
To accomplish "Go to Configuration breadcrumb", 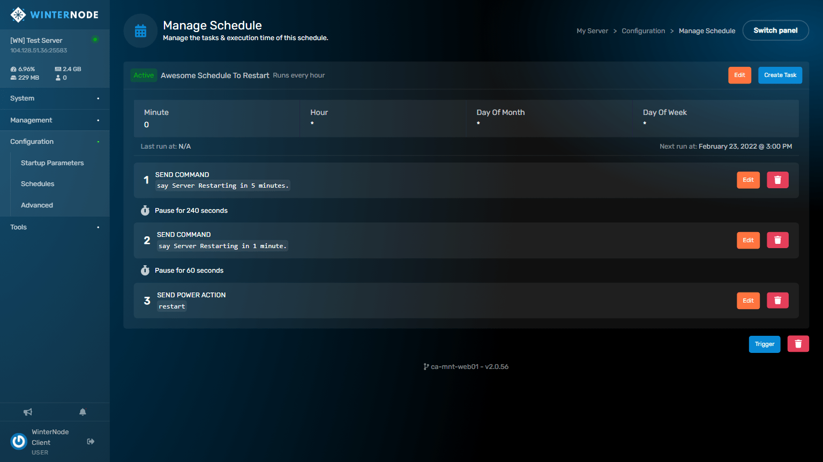I will click(x=643, y=31).
